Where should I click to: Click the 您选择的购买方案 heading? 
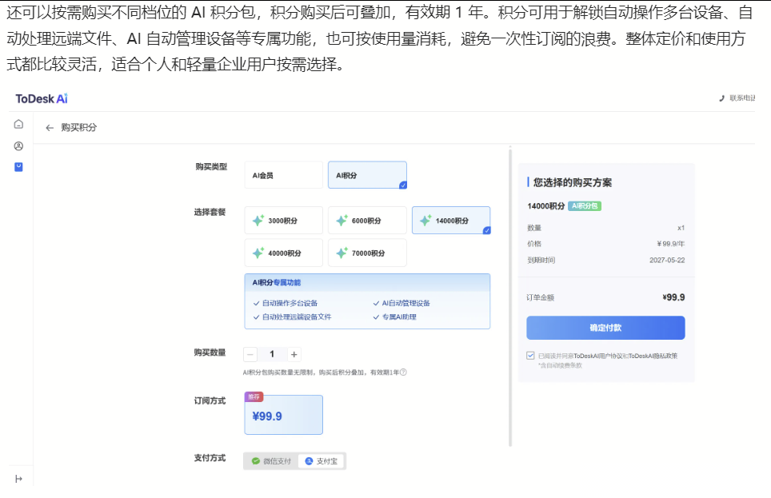(x=573, y=182)
